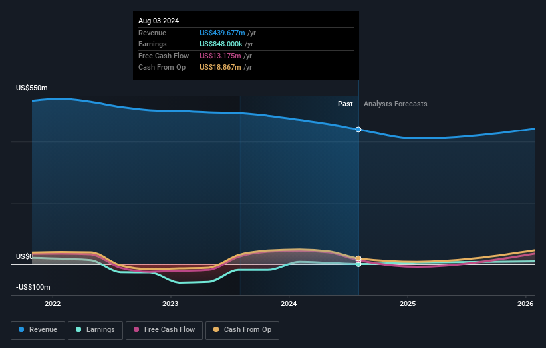Click the 2022 x-axis label
The width and height of the screenshot is (546, 348).
tap(53, 304)
